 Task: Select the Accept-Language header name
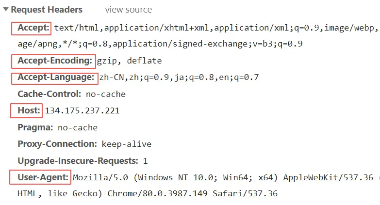pyautogui.click(x=55, y=77)
